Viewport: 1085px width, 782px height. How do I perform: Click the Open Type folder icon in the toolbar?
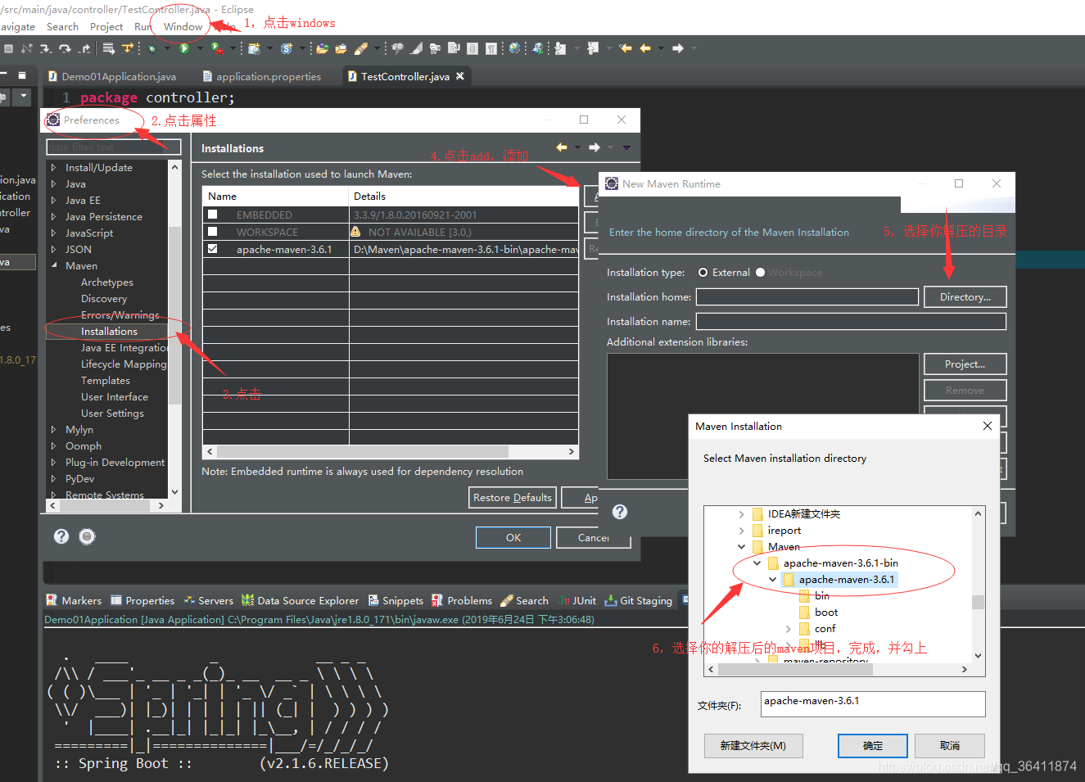tap(322, 48)
